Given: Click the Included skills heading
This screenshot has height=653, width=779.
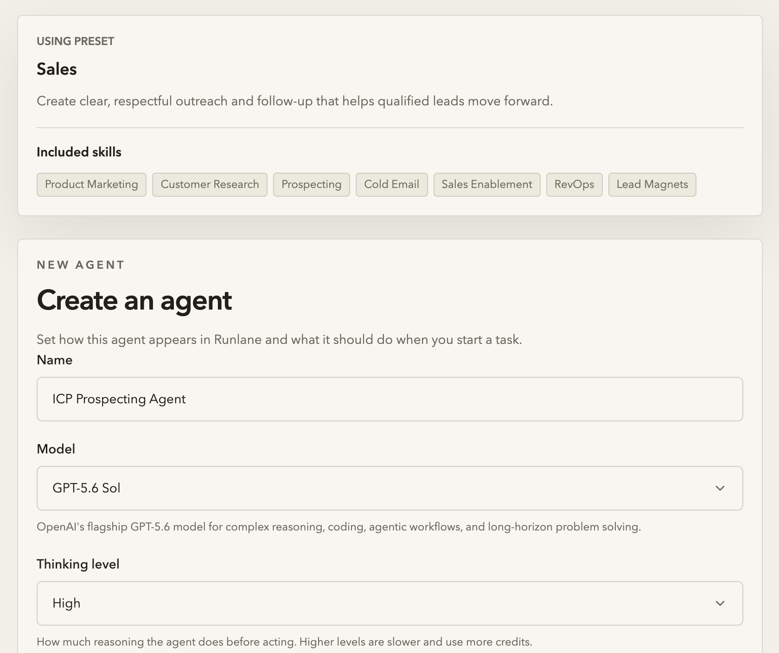Looking at the screenshot, I should click(x=79, y=152).
